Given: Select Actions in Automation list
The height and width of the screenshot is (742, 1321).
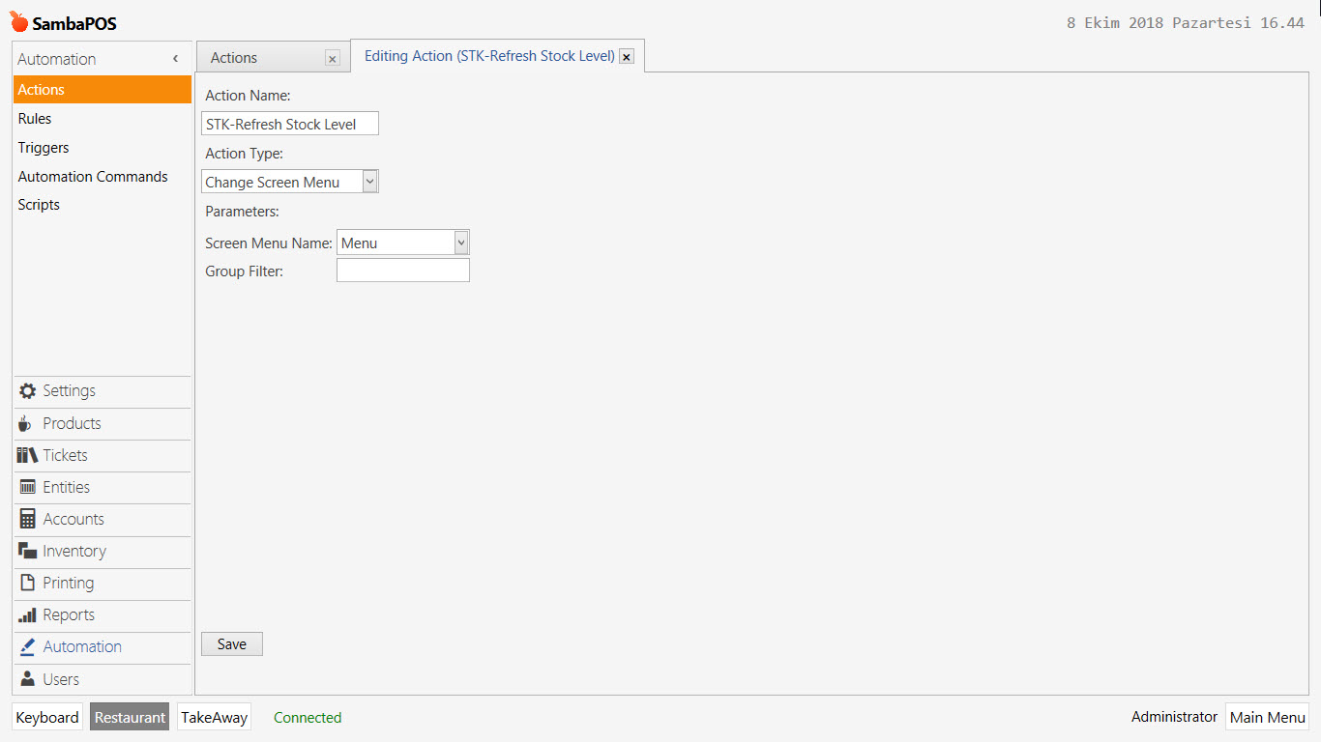Looking at the screenshot, I should [103, 90].
